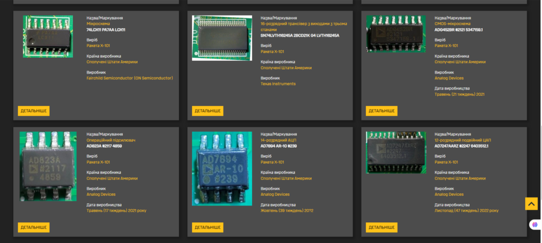View the ADG452BR chip photo
The height and width of the screenshot is (243, 542).
396,34
